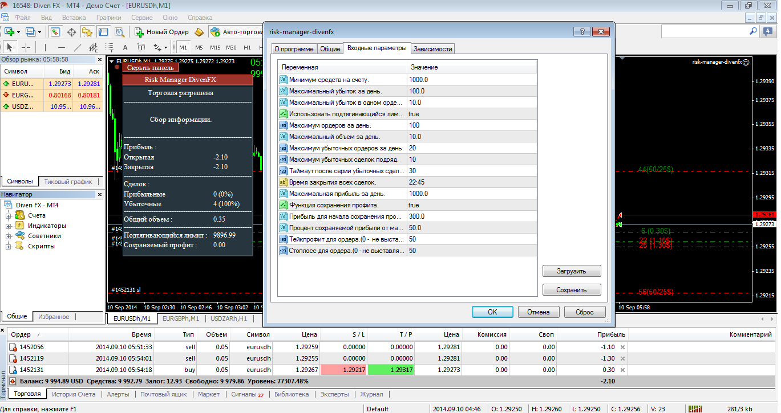Viewport: 781px width, 413px height.
Task: Switch to EURGBPh,M1 chart tab
Action: coord(181,319)
